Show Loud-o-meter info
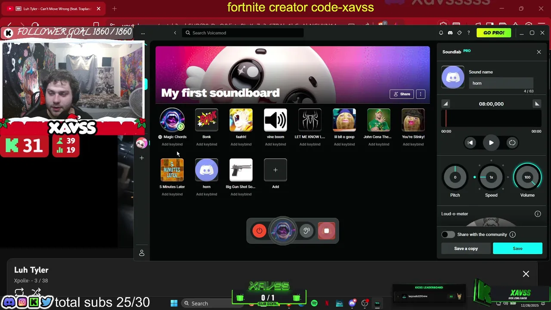 [538, 214]
